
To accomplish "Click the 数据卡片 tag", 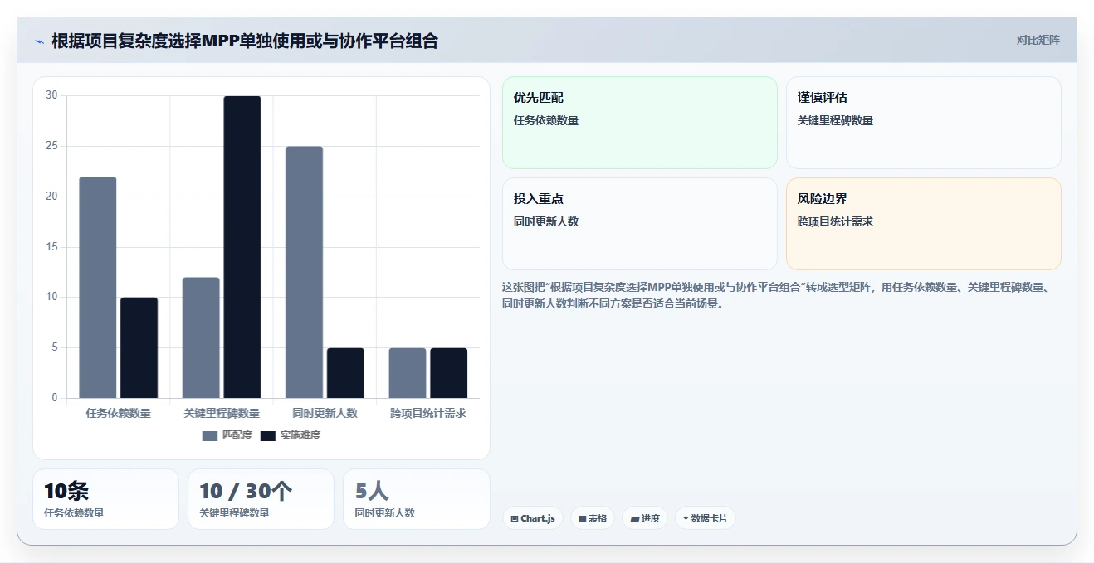I will [x=706, y=518].
